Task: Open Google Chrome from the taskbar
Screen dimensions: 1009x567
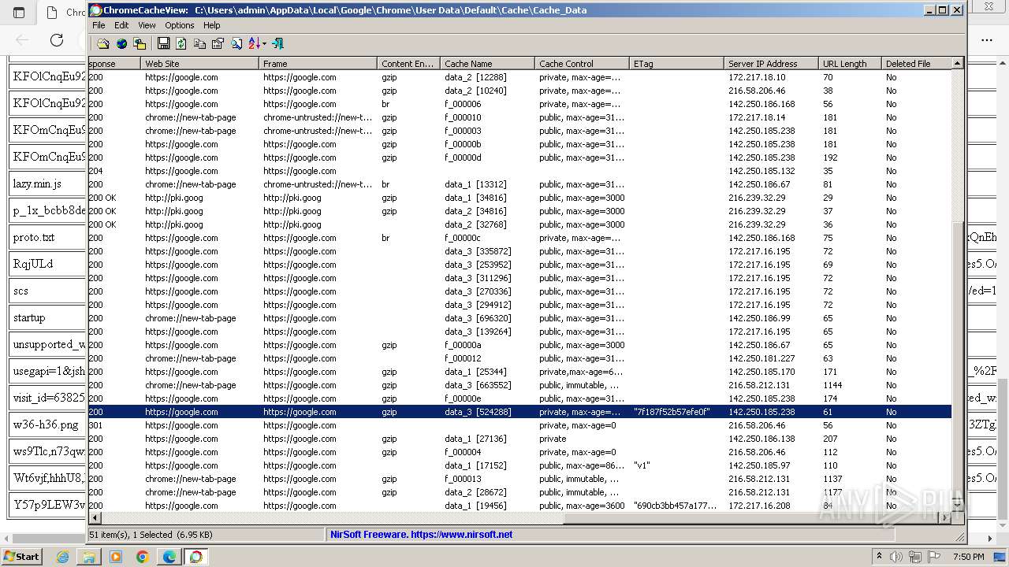Action: (143, 557)
